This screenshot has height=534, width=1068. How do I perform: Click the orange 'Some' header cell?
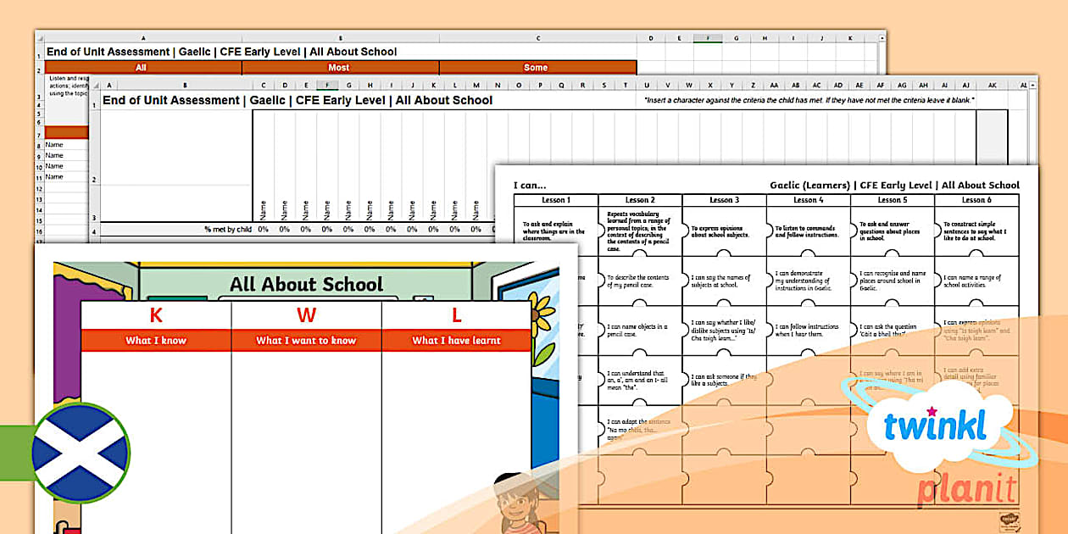(536, 68)
